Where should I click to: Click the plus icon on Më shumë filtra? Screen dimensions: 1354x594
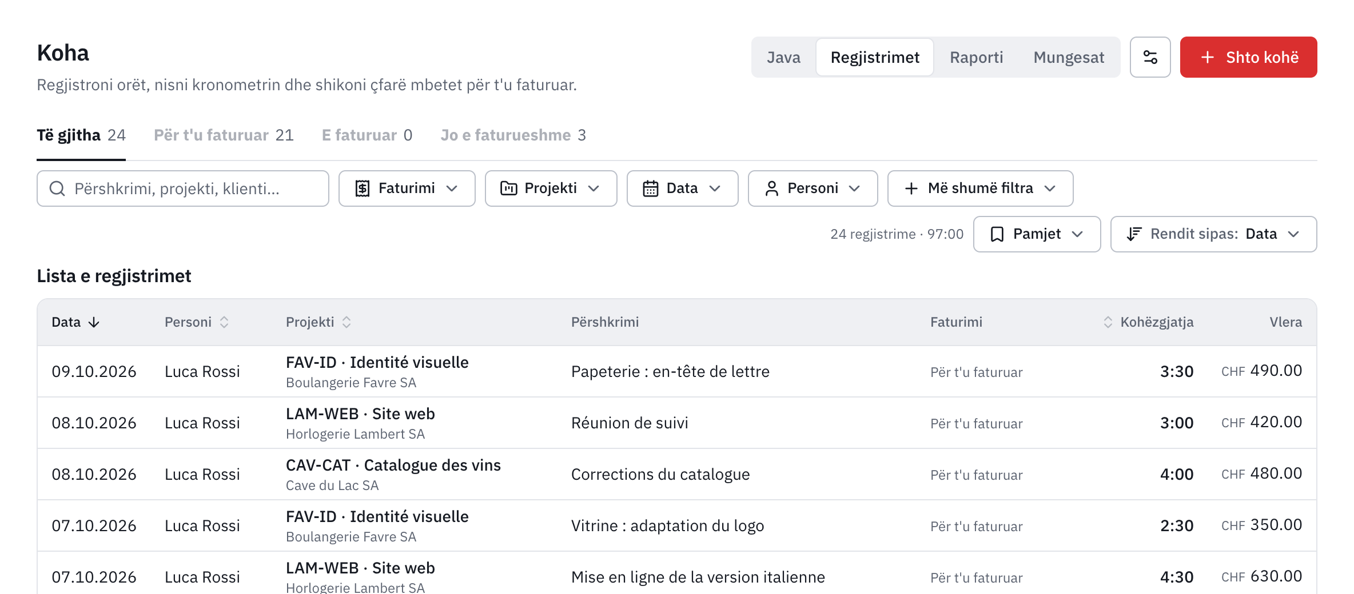pos(911,188)
